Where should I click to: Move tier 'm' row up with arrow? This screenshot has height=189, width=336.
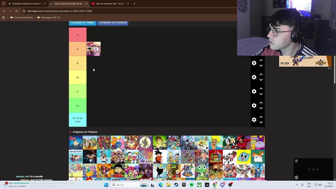[261, 103]
